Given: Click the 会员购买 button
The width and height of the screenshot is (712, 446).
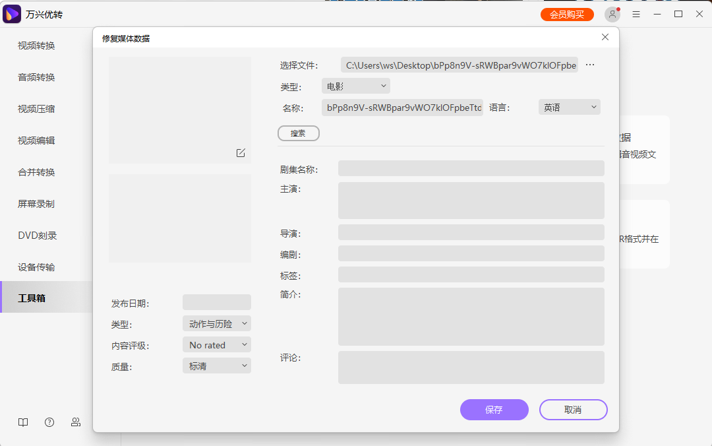Looking at the screenshot, I should (567, 13).
